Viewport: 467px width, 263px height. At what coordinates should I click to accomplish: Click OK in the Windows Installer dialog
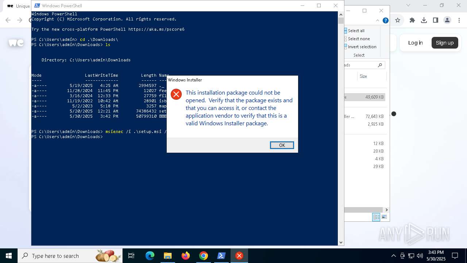[x=282, y=145]
